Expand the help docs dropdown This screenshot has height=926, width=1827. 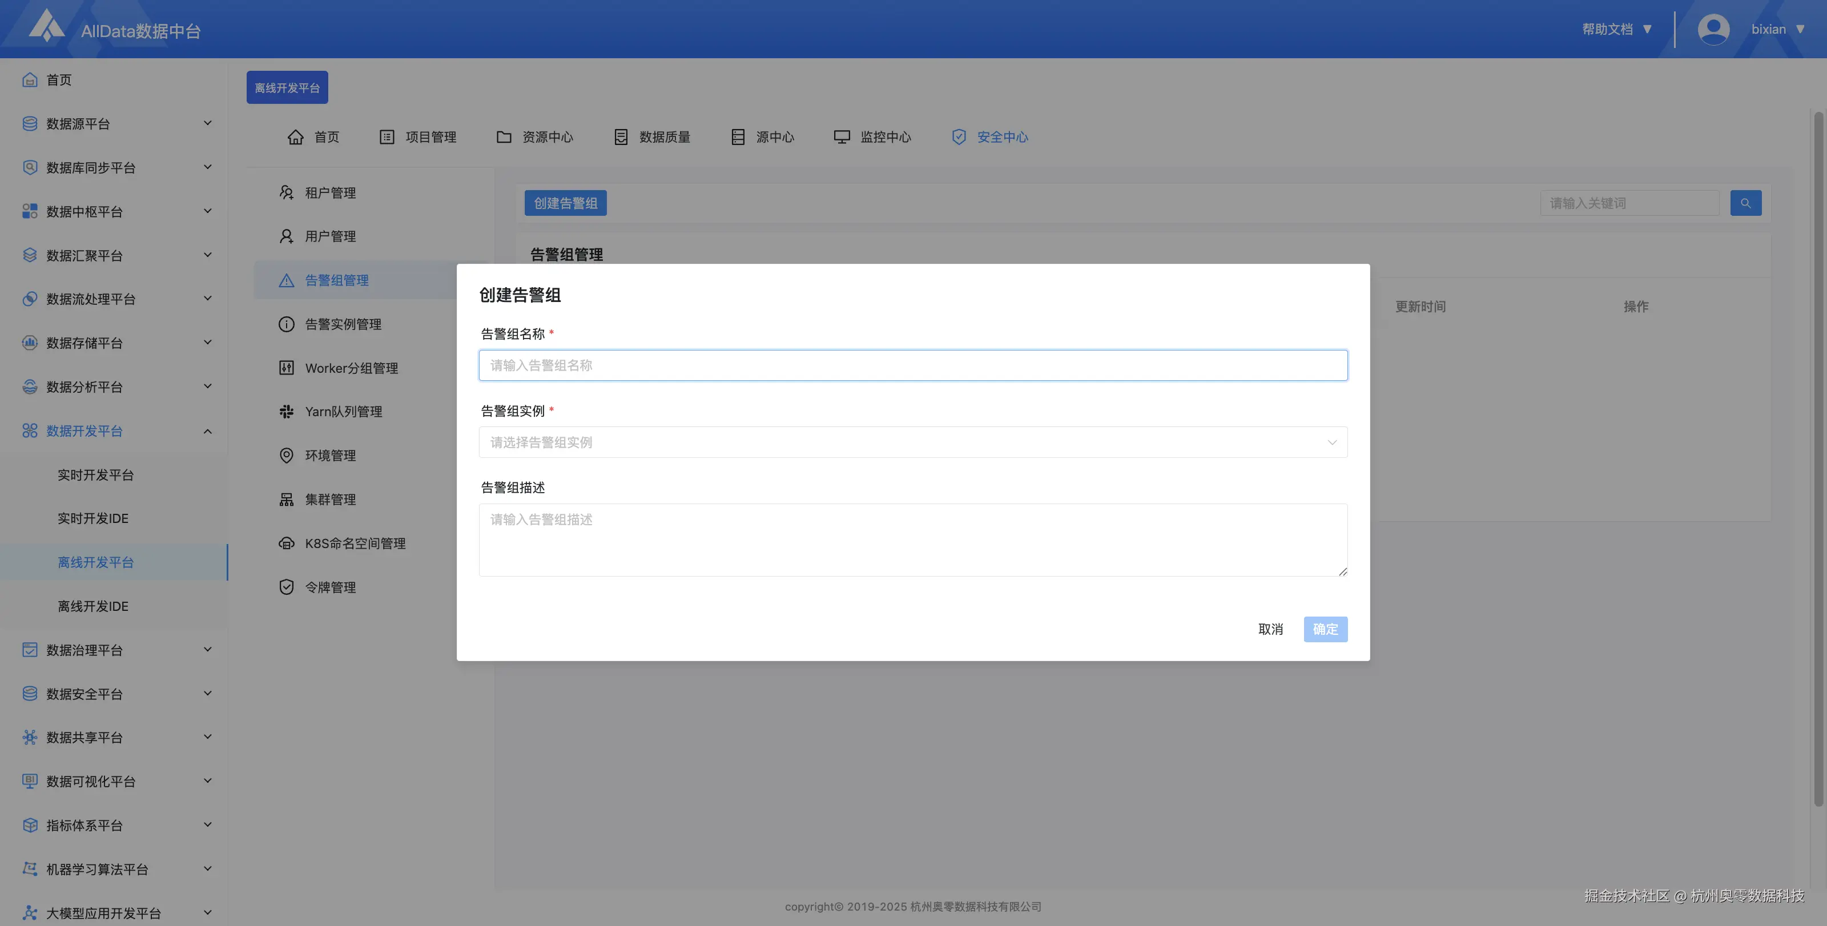(x=1617, y=29)
